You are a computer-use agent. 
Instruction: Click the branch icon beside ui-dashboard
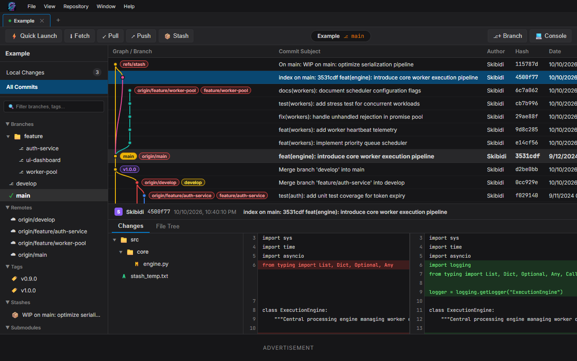pos(21,160)
